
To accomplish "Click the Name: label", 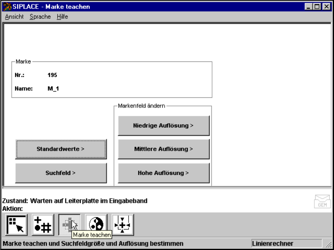I will [x=24, y=89].
